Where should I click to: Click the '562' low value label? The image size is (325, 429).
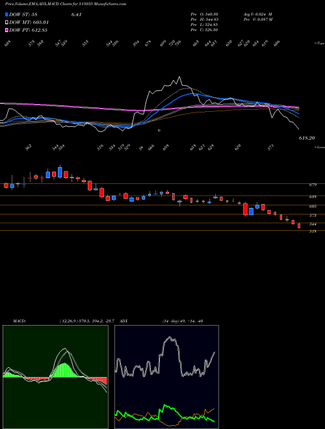tap(29, 147)
